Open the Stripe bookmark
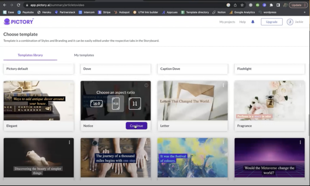The image size is (310, 186). pos(104,12)
